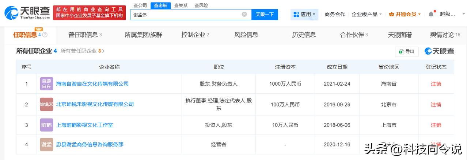Select the 海南省 region cell

pos(388,84)
